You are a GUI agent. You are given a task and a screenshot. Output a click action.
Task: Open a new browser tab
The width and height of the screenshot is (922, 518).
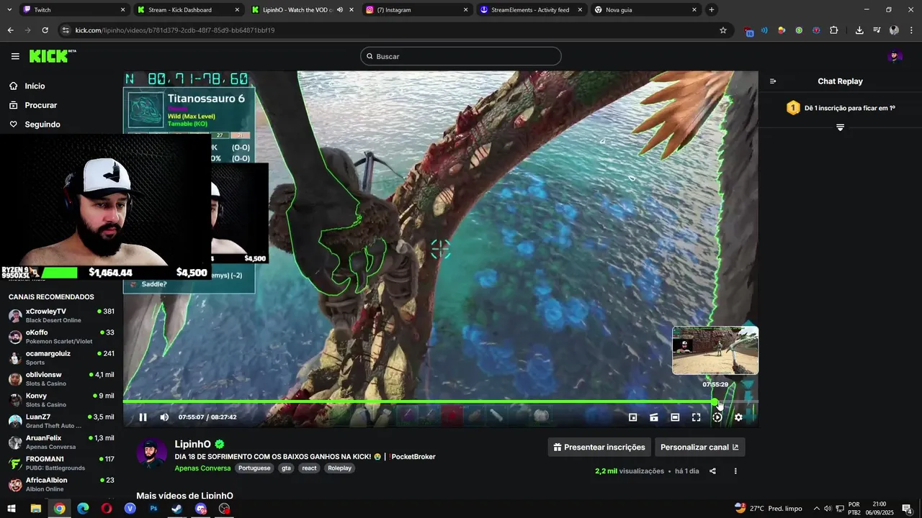coord(712,10)
